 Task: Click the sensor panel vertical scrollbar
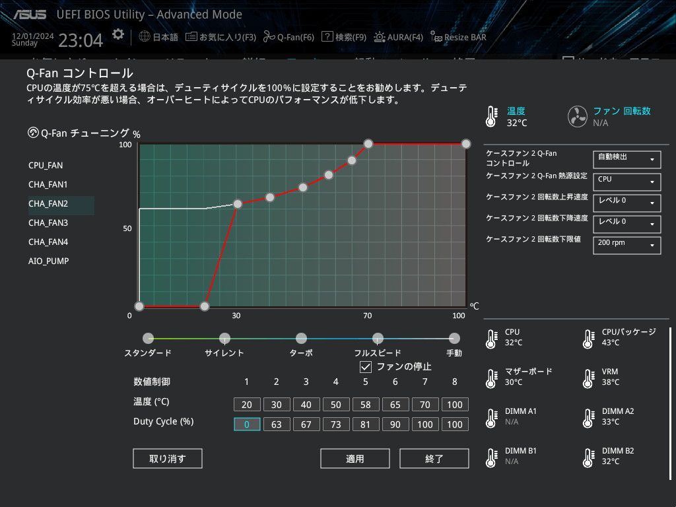[x=670, y=403]
